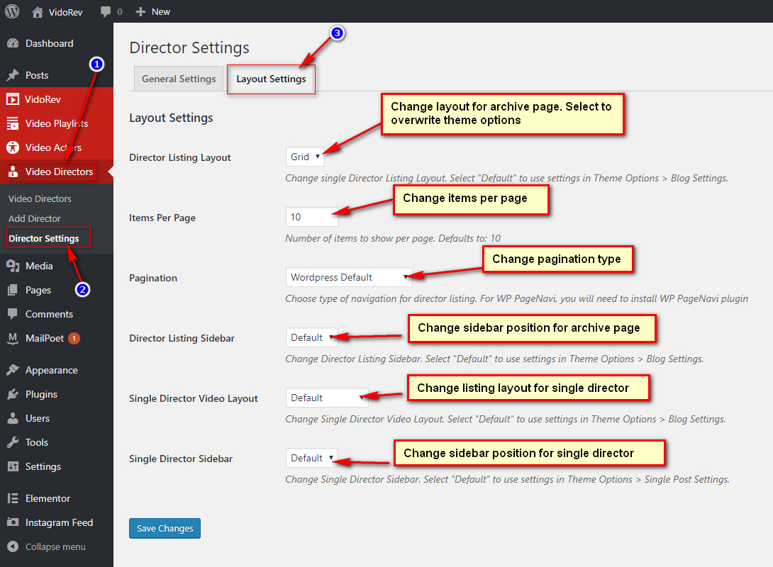
Task: Click the Save Changes button
Action: point(165,528)
